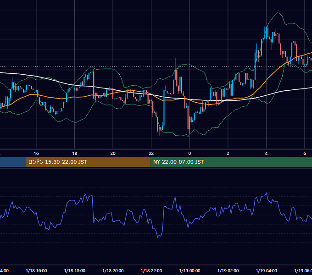Screen dimensions: 312x275
Task: Click the 1/18 16:00 date label
Action: tap(36, 270)
